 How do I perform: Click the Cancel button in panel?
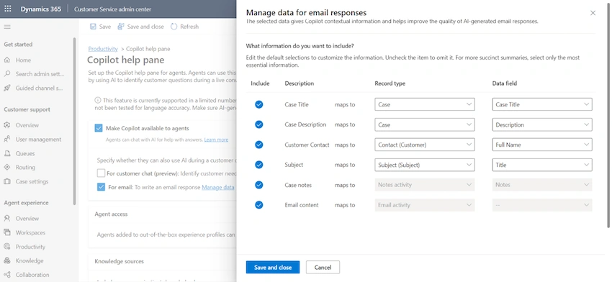323,267
